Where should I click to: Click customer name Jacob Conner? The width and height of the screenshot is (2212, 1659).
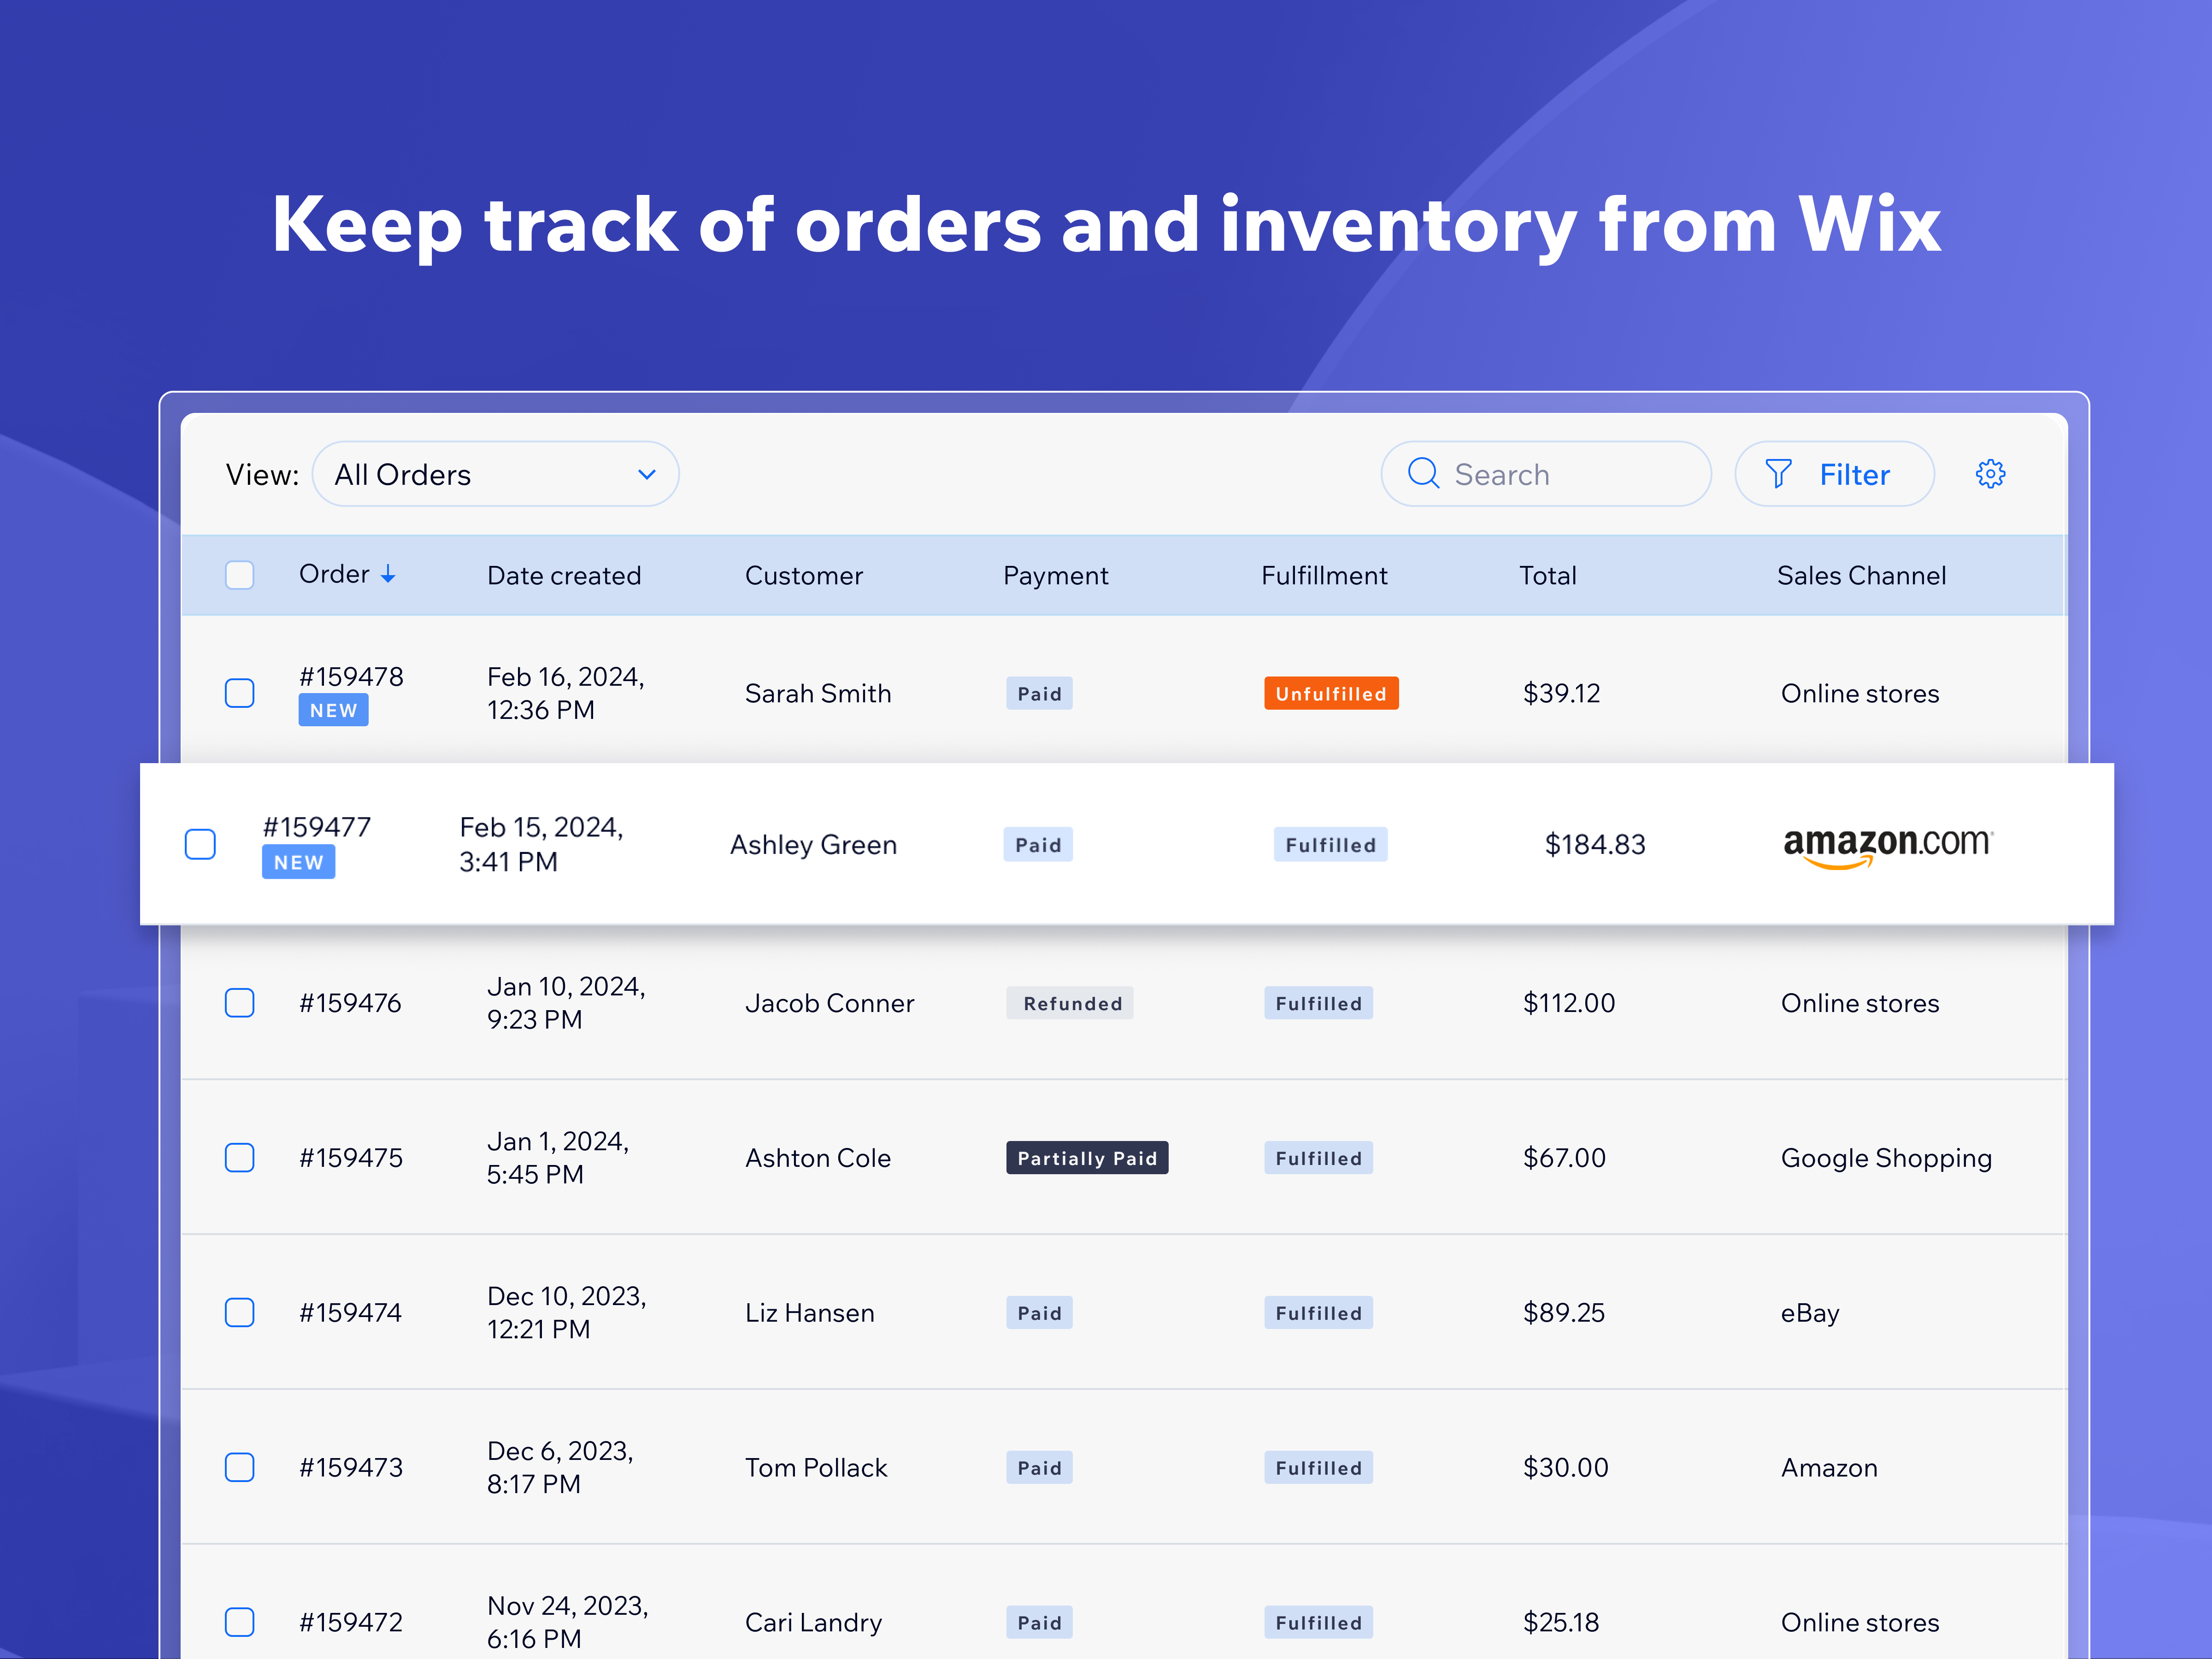[830, 1003]
